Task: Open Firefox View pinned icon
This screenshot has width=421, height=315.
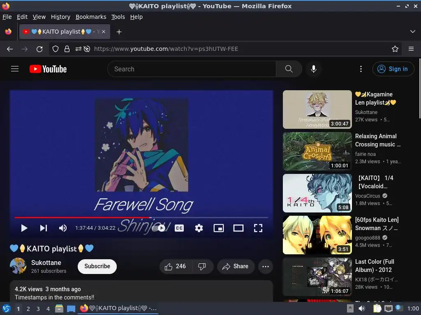Action: (8, 32)
